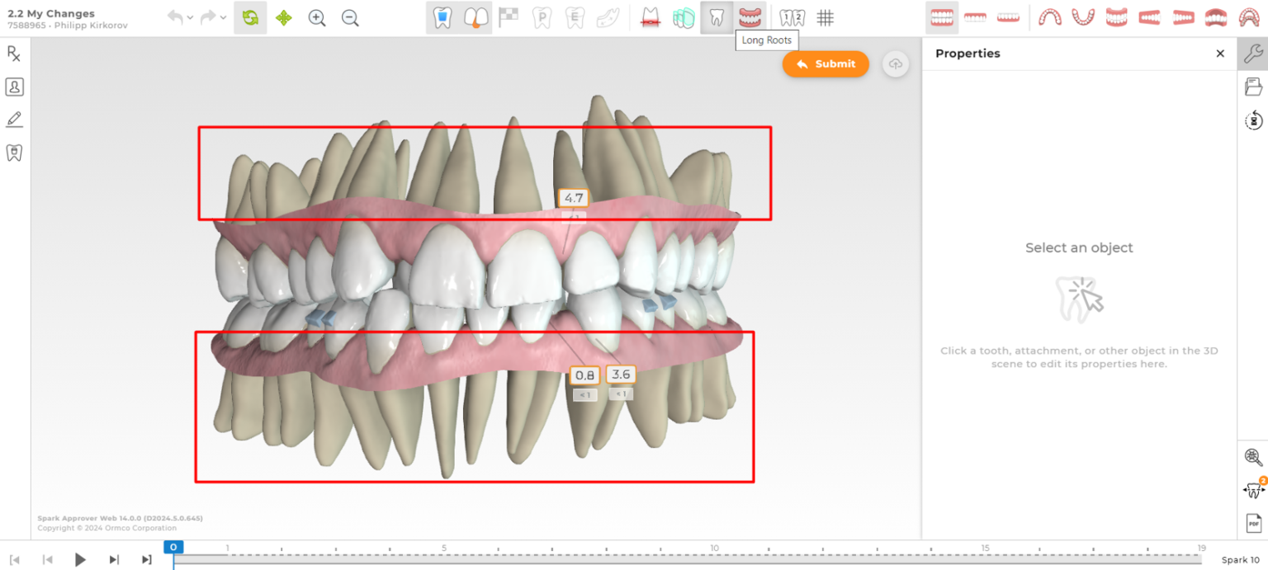This screenshot has width=1268, height=570.
Task: Open the Rx prescription sidebar panel
Action: (x=13, y=54)
